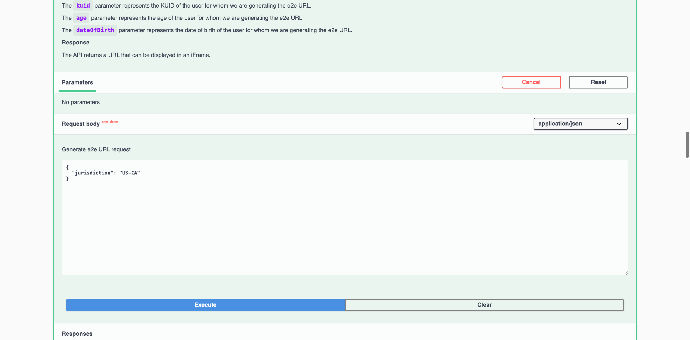Click the kuid parameter code tag
This screenshot has height=340, width=690.
pos(83,5)
